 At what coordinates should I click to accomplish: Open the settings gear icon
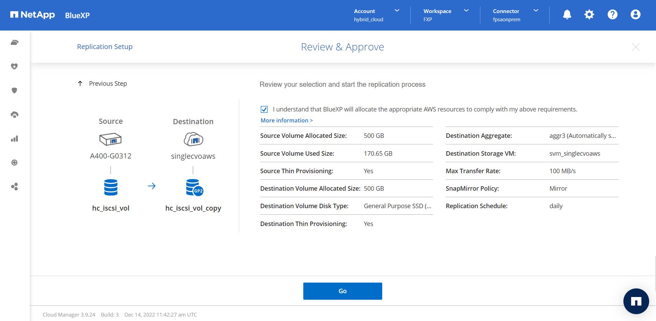589,14
